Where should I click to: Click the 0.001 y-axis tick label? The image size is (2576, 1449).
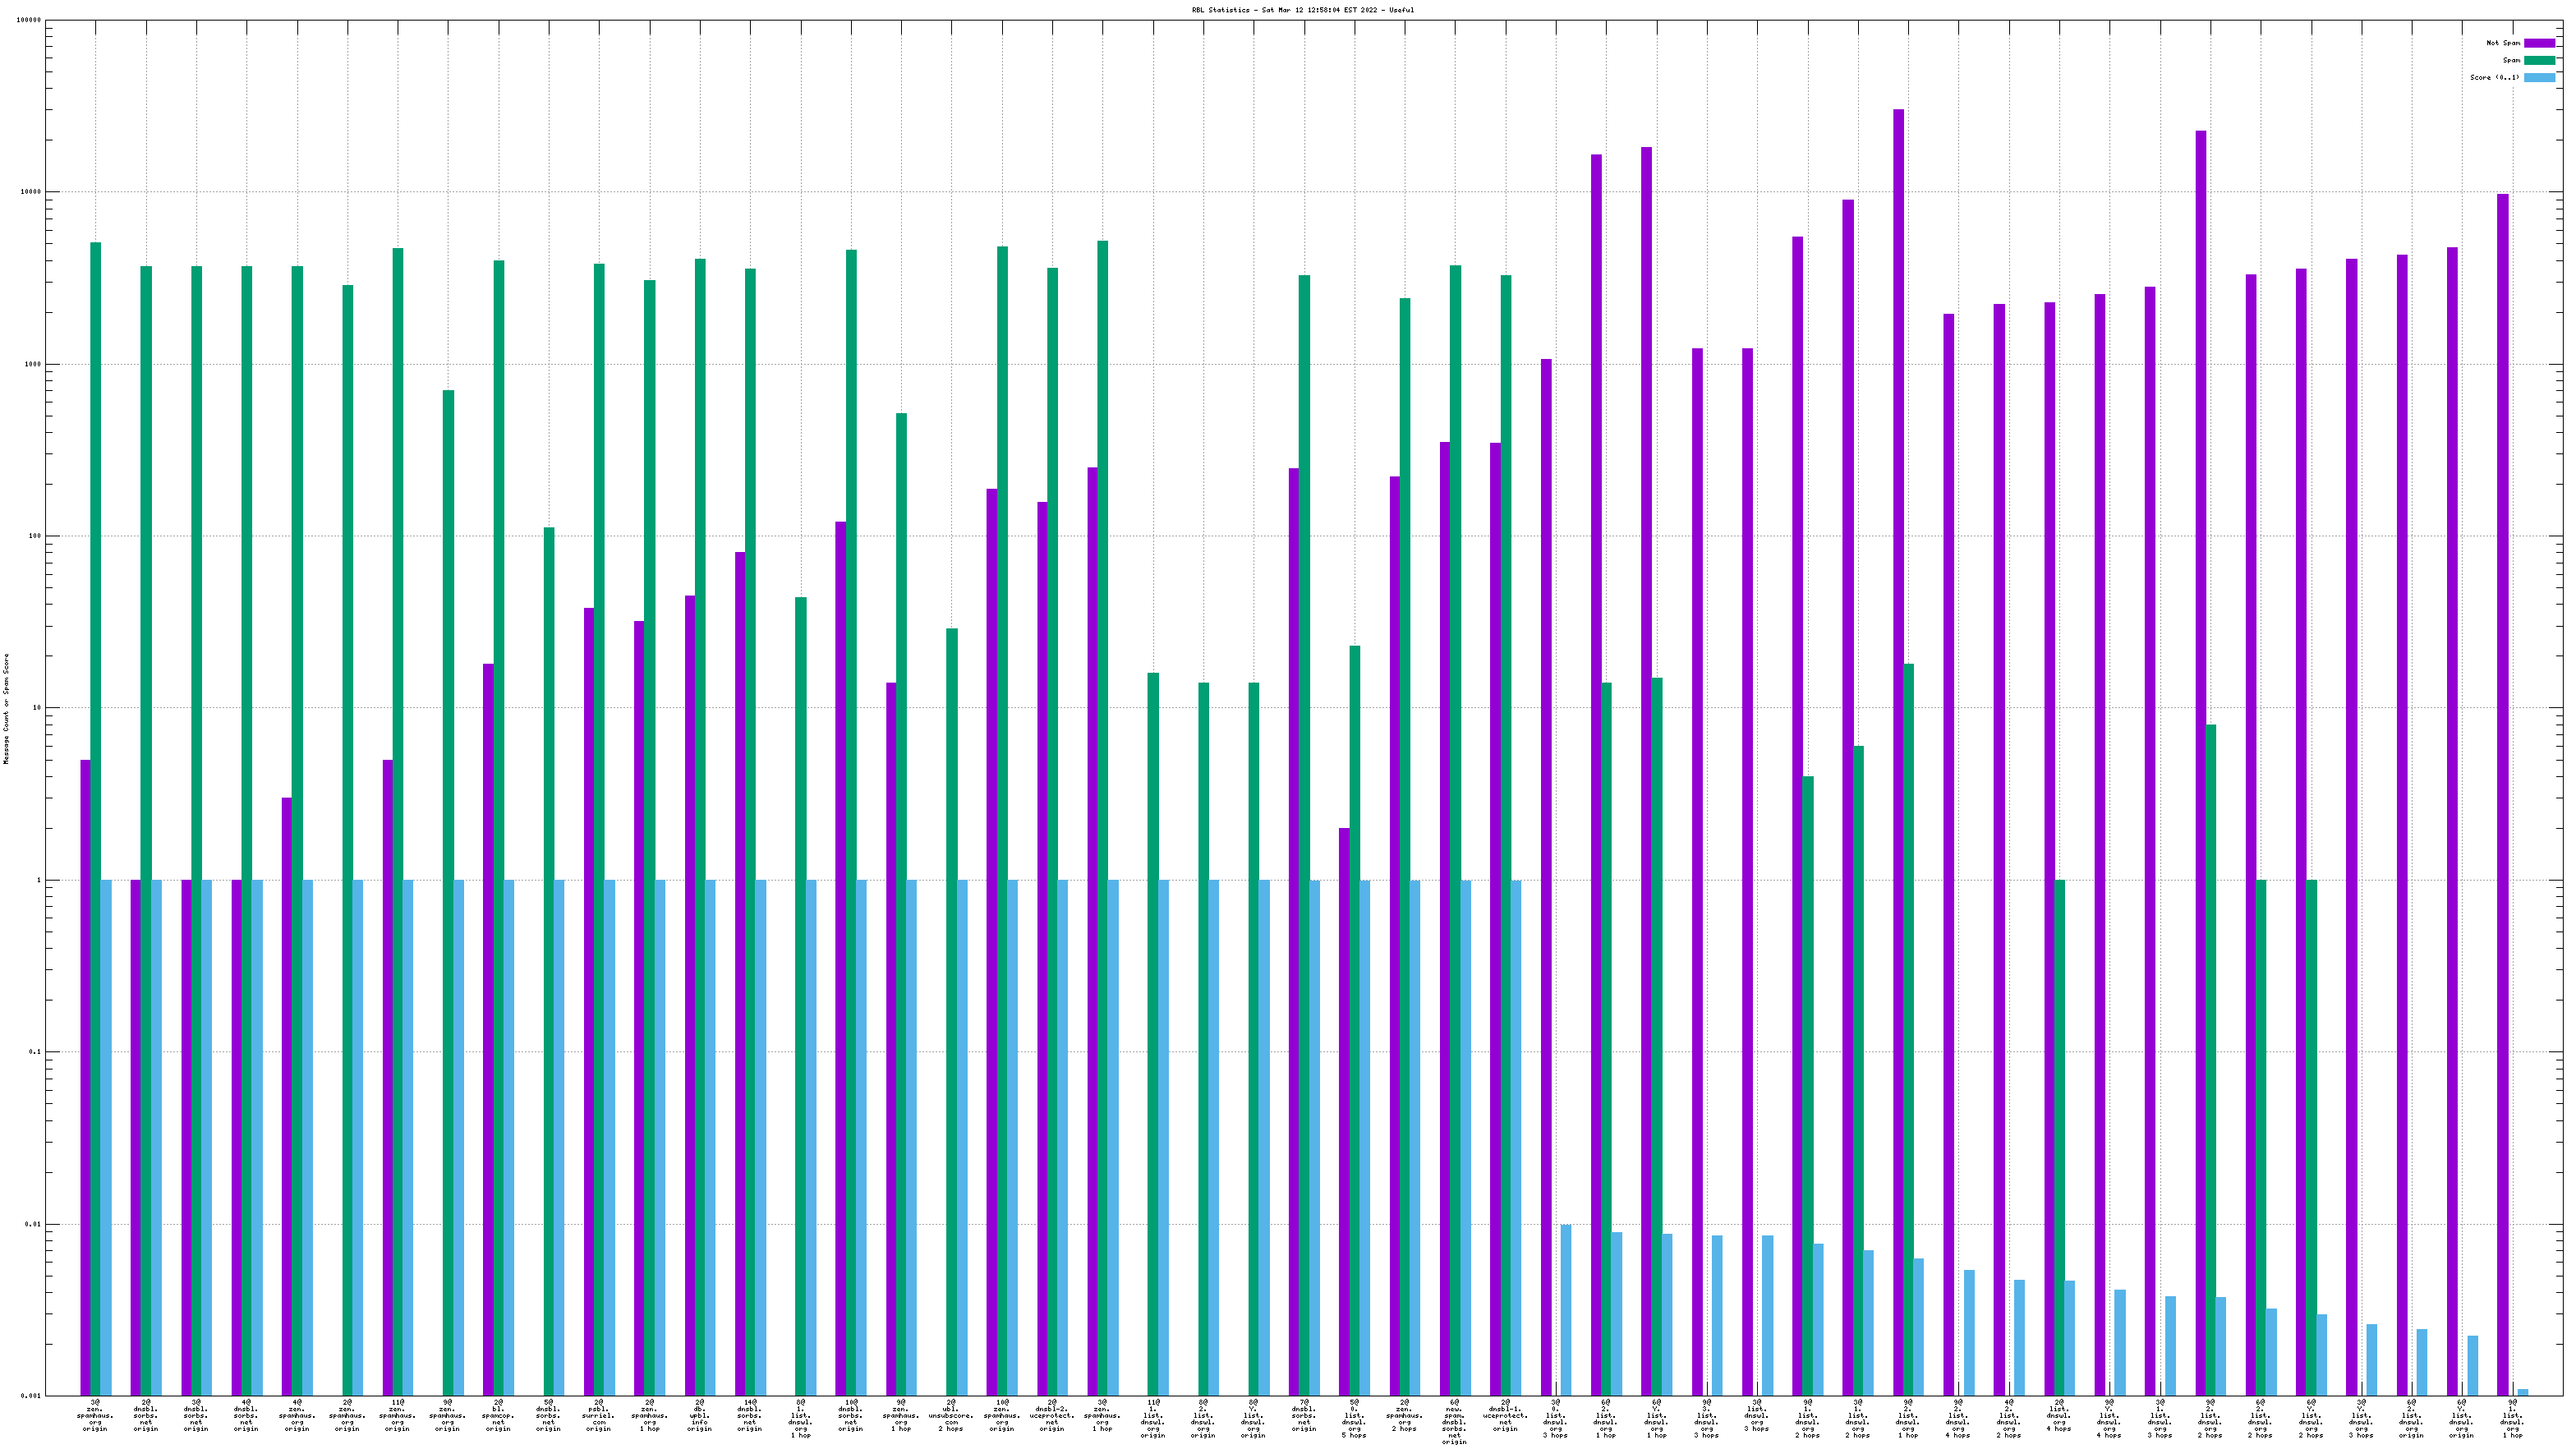pos(32,1396)
